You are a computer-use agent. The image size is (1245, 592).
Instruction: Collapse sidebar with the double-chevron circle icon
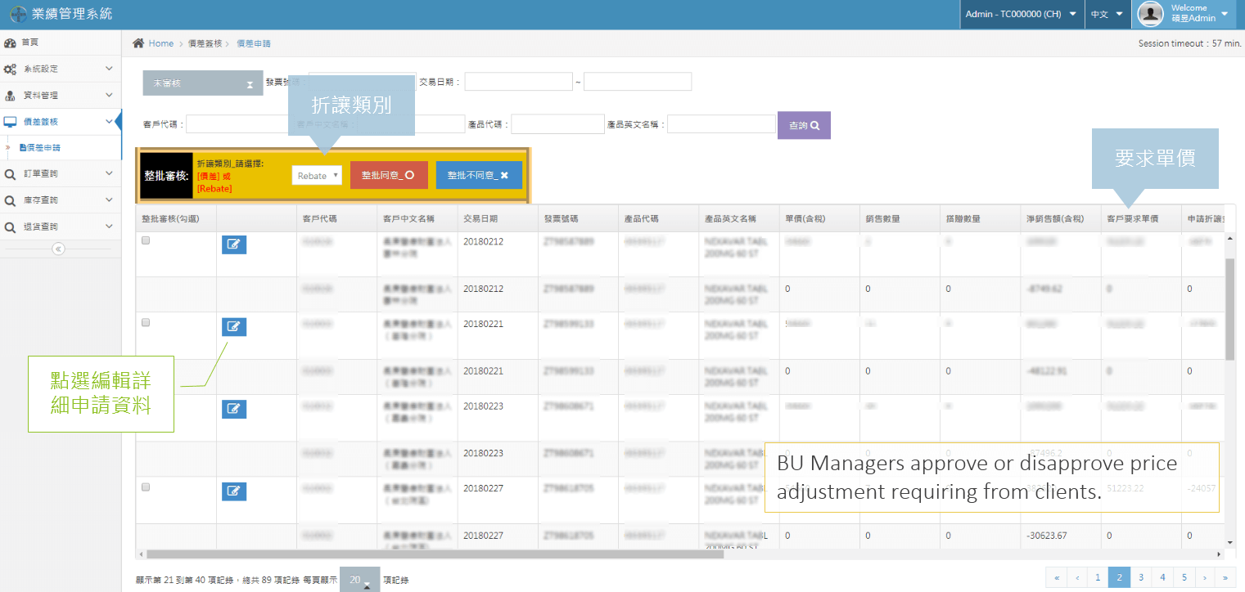pos(58,249)
